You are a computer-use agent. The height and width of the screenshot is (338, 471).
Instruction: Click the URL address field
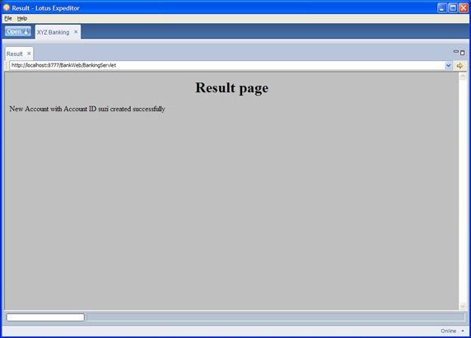pyautogui.click(x=226, y=65)
